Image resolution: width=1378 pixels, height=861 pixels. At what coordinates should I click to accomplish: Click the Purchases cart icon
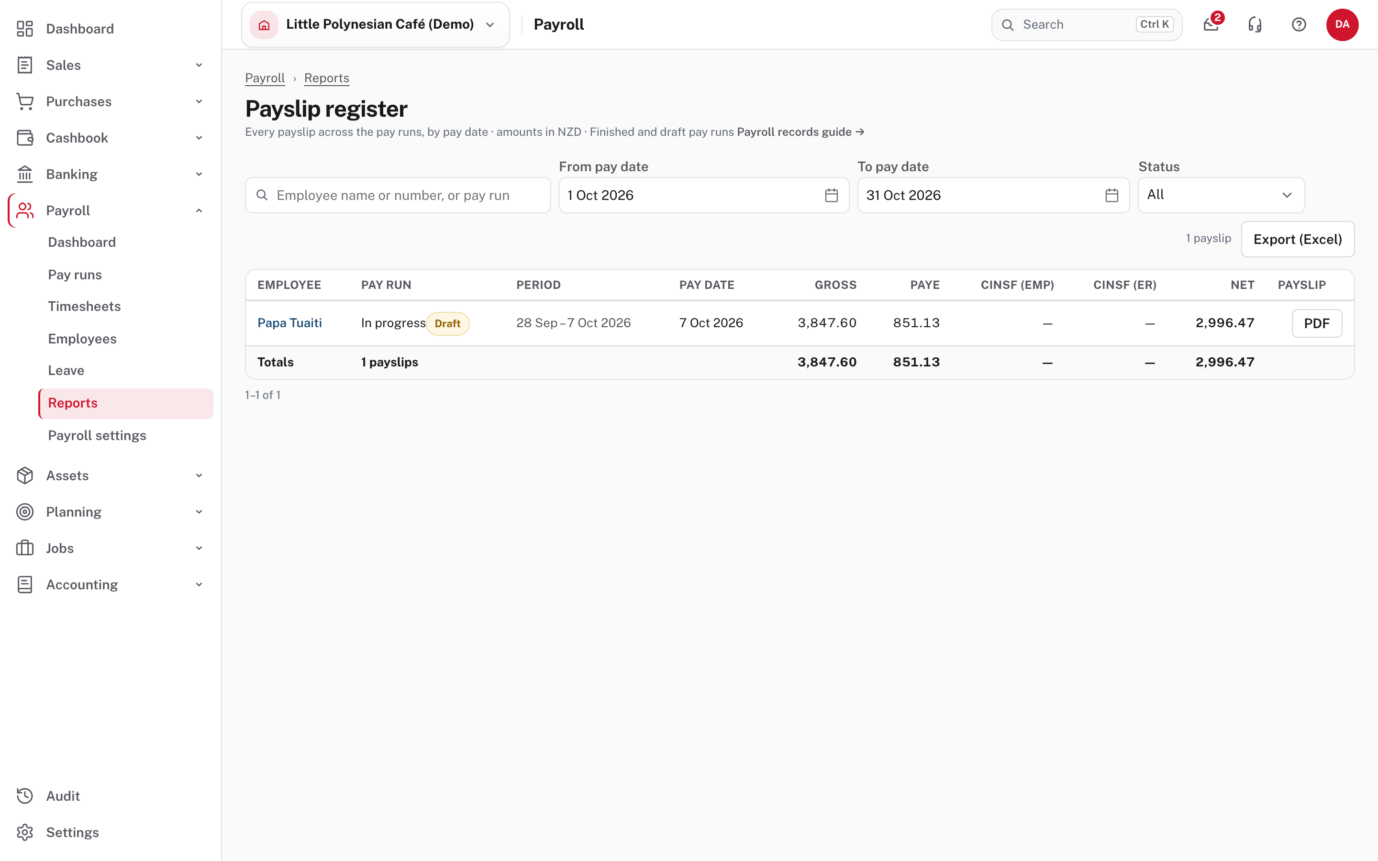[24, 101]
